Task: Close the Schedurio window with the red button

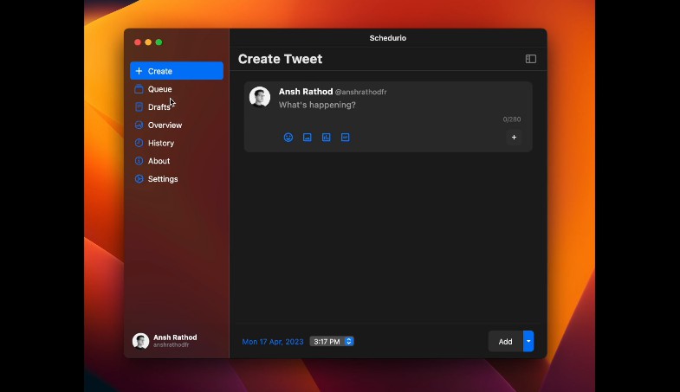Action: tap(138, 42)
